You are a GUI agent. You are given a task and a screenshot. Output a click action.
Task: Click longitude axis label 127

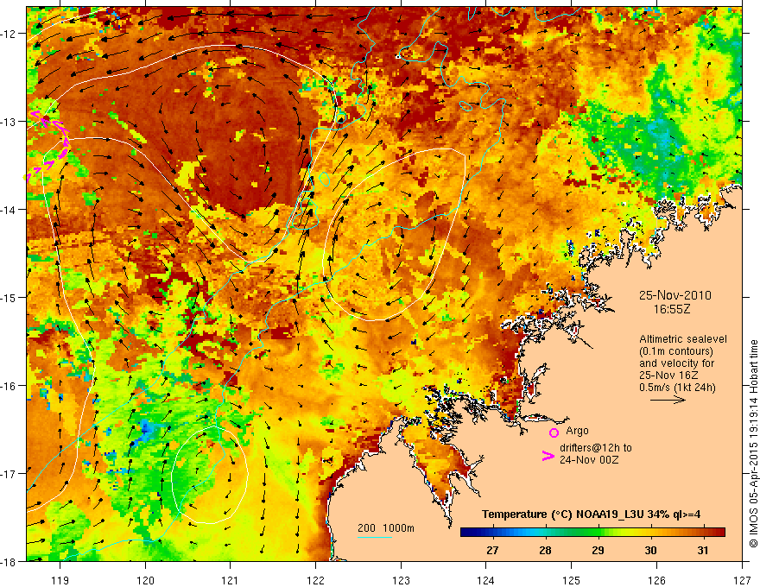[x=742, y=580]
